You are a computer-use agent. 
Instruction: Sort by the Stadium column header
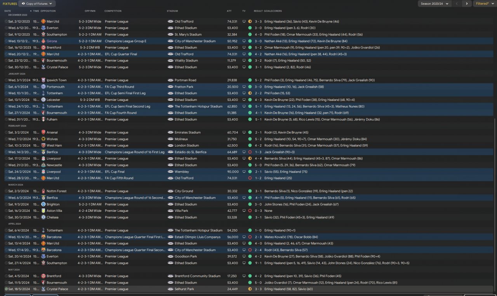pos(172,11)
